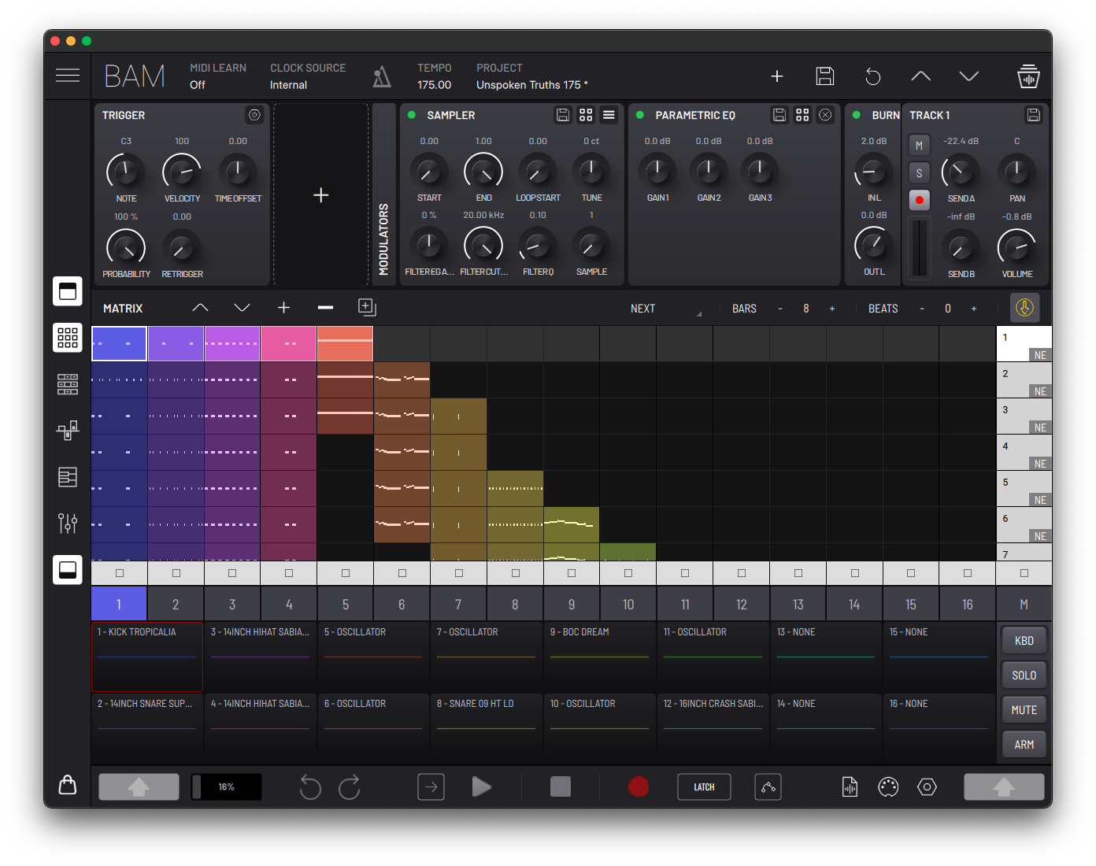Increase BARS value
Screen dimensions: 1096x866
pos(832,309)
